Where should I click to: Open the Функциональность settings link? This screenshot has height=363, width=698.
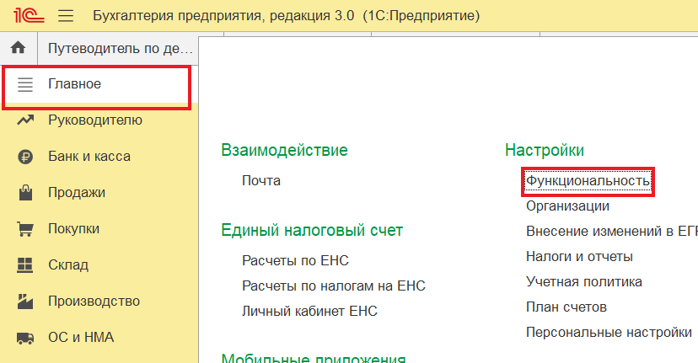click(588, 181)
